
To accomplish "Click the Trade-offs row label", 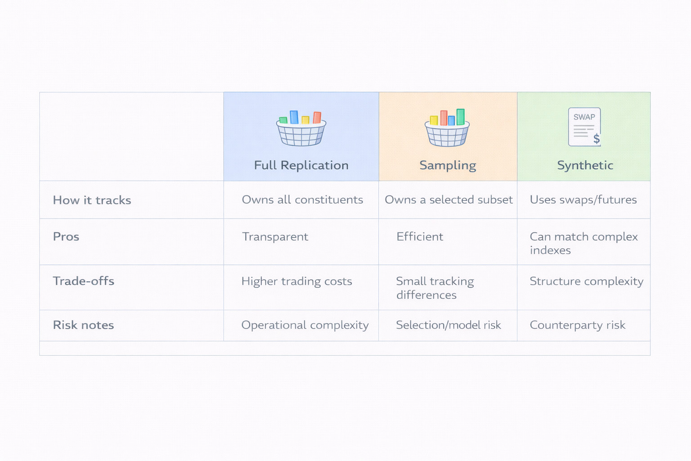I will pyautogui.click(x=83, y=281).
